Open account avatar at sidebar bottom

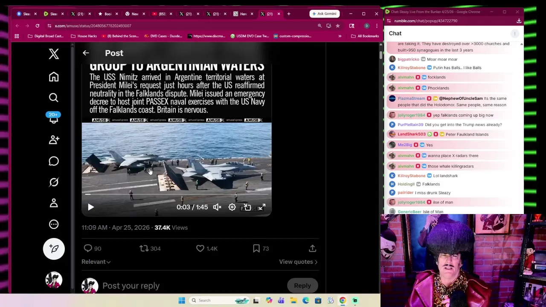54,280
